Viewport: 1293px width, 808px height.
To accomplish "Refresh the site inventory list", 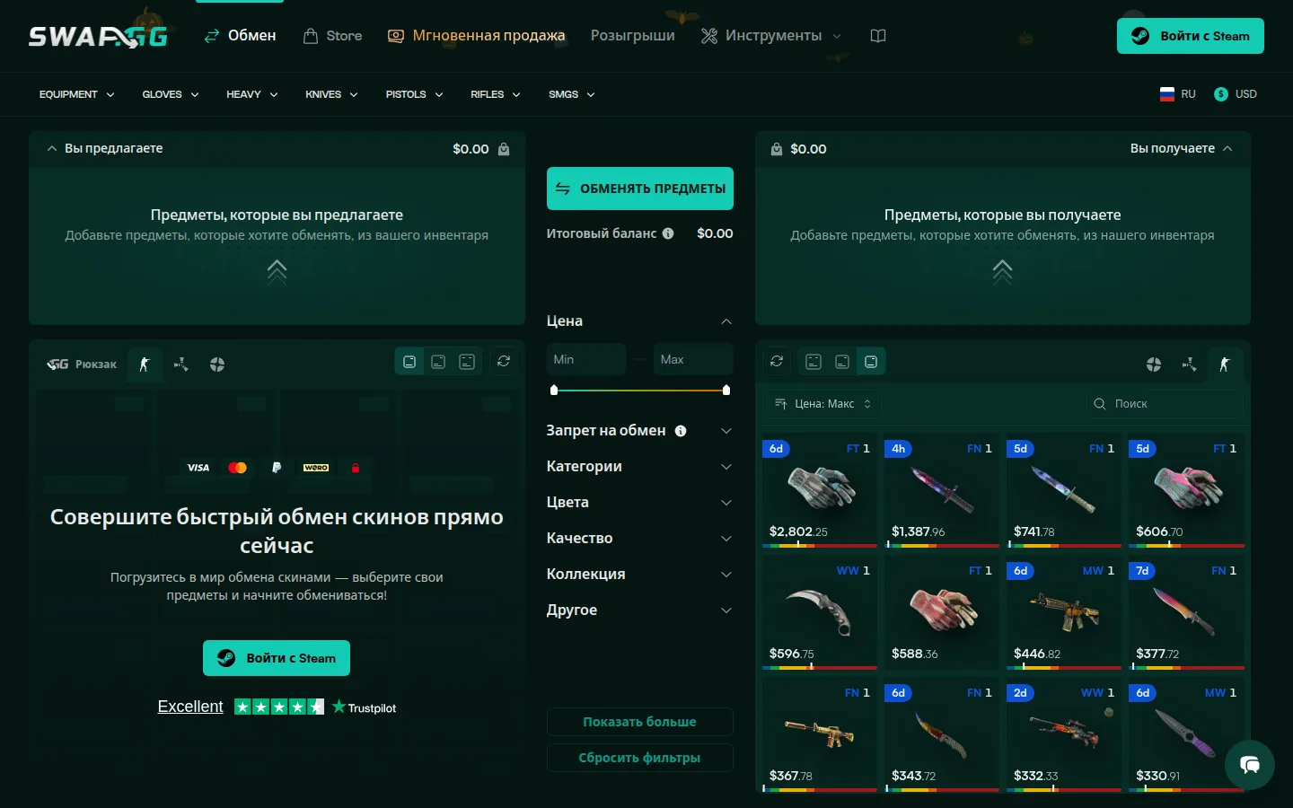I will (x=777, y=361).
